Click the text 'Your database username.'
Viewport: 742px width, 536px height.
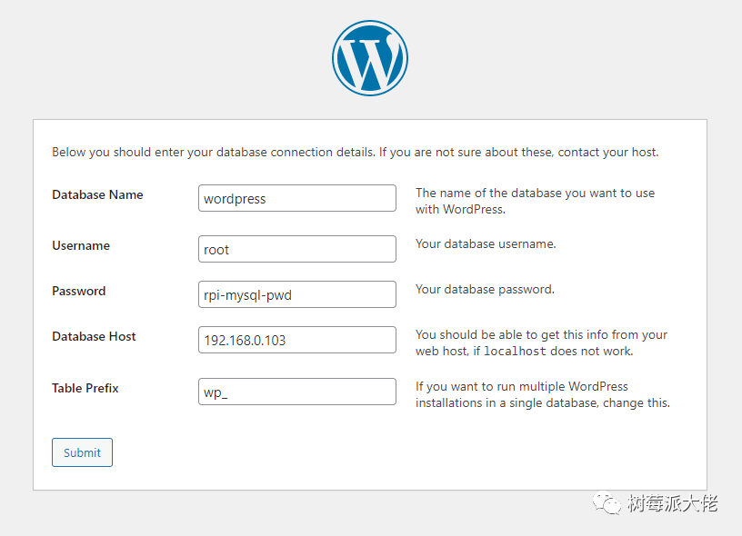[x=486, y=243]
